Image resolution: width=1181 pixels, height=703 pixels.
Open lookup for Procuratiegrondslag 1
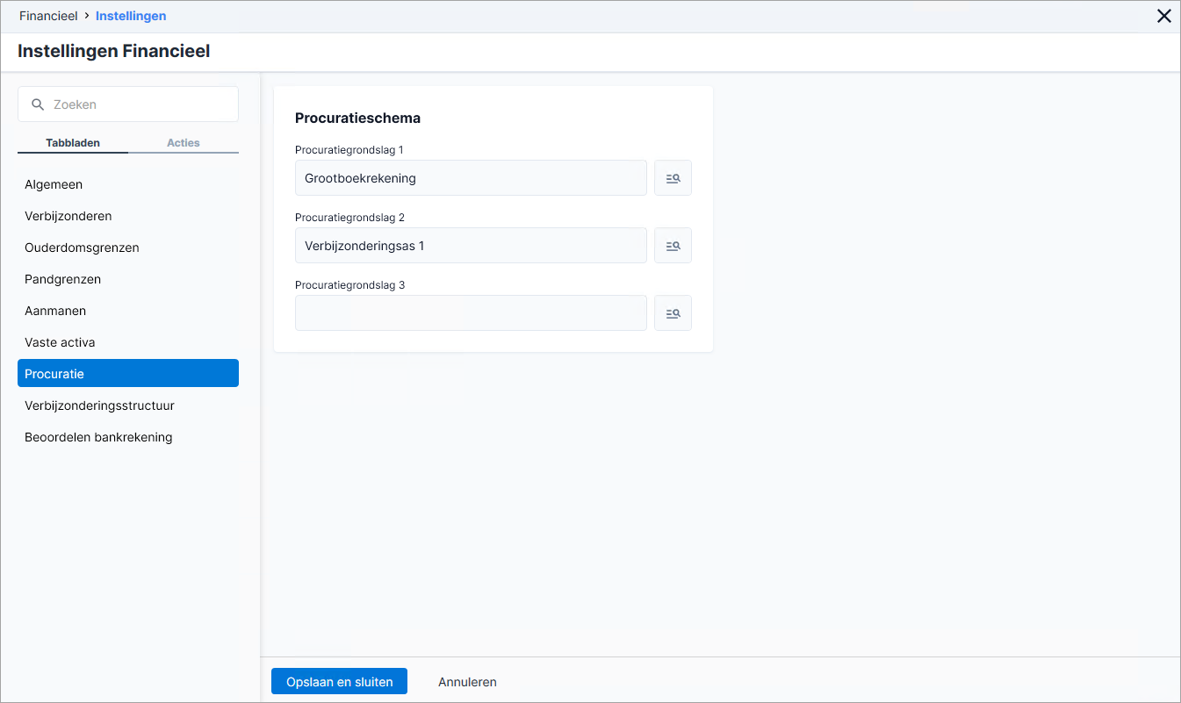(x=673, y=177)
